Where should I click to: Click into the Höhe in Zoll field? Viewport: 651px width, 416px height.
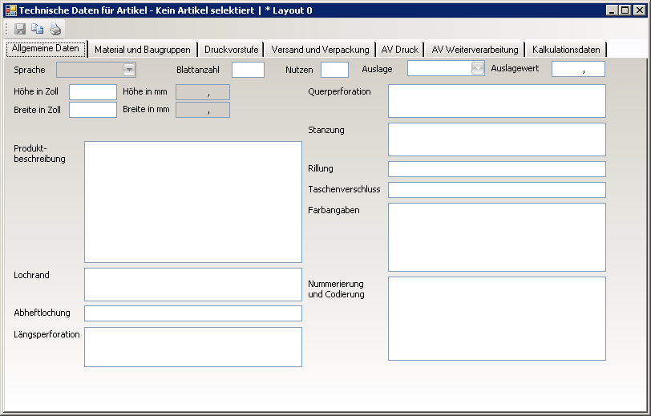[93, 92]
